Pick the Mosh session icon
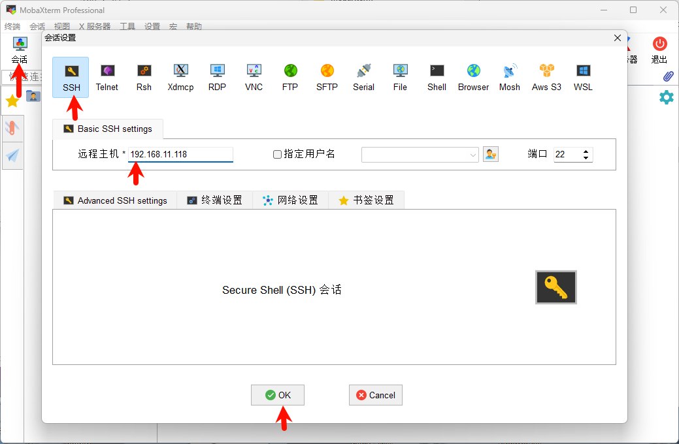This screenshot has width=679, height=444. pos(510,78)
